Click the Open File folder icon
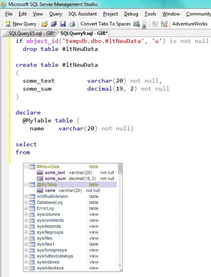Viewport: 211px width, 277px height. pos(45,24)
